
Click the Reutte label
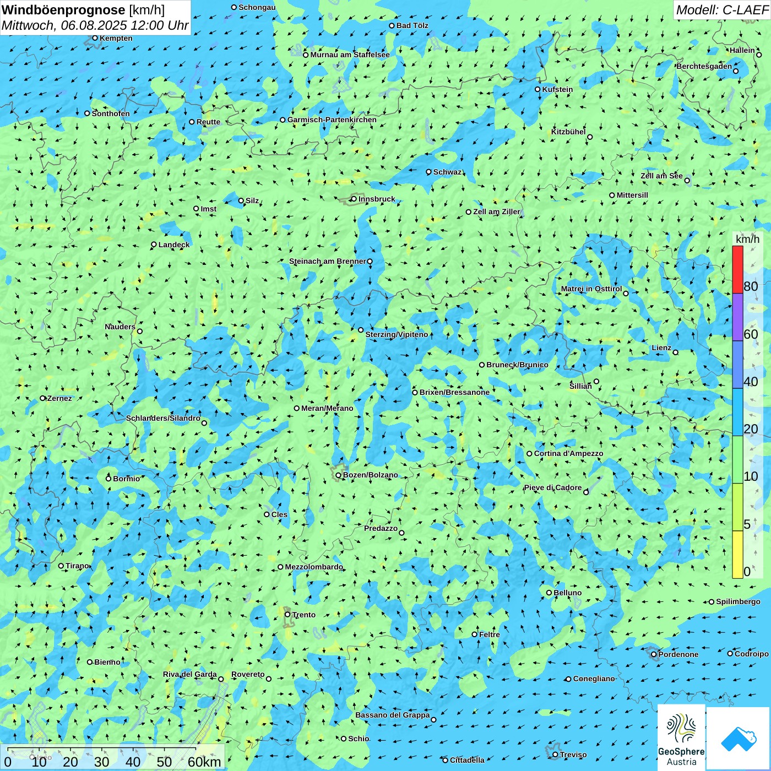208,122
